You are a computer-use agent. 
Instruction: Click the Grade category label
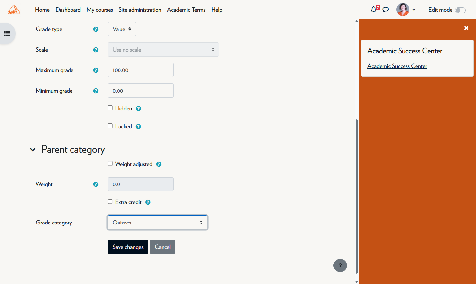click(54, 223)
